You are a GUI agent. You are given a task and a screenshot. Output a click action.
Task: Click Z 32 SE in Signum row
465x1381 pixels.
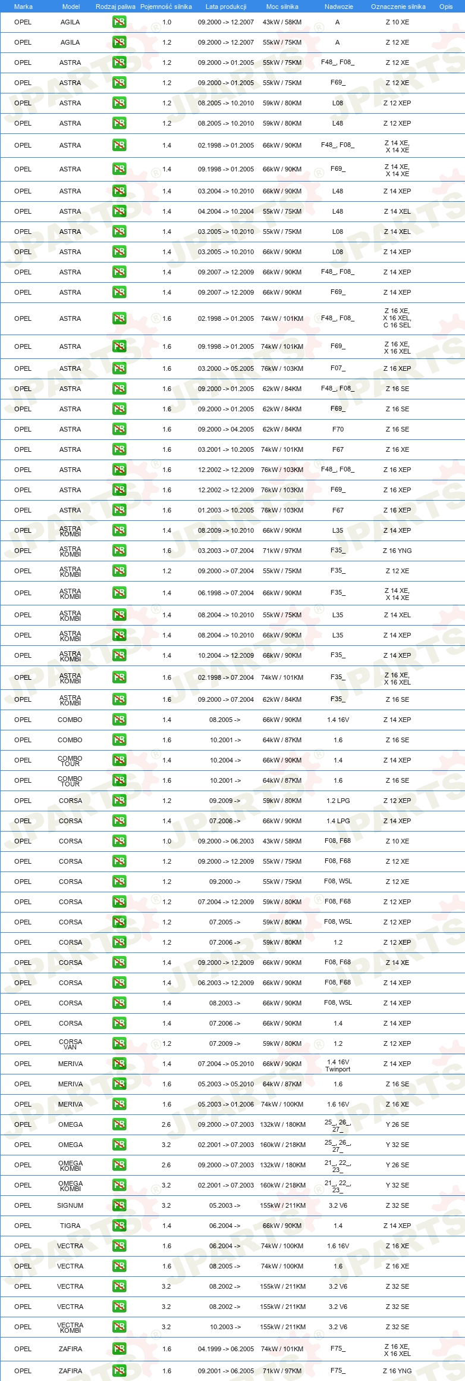(397, 1205)
